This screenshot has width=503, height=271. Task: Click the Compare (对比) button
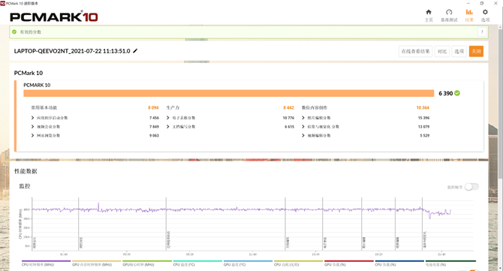tap(442, 51)
